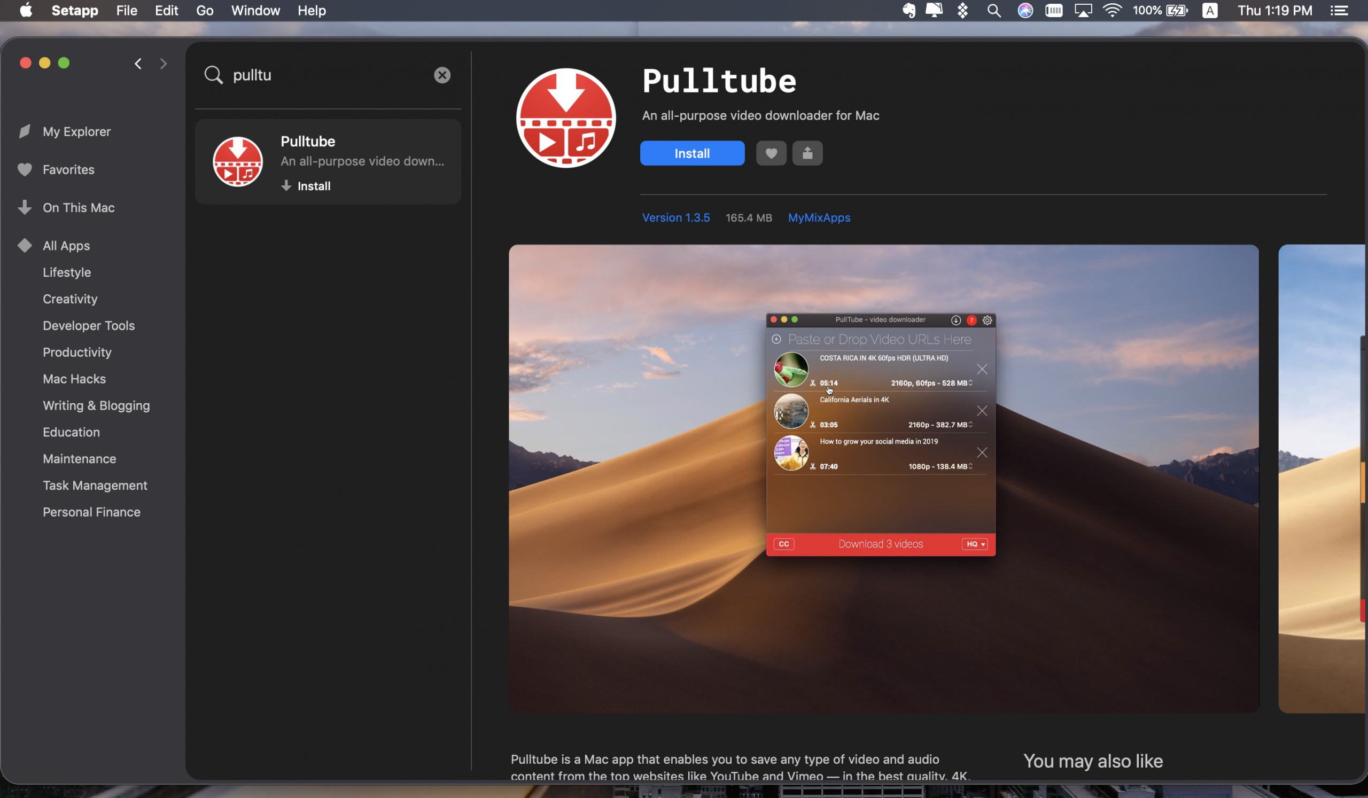Open the Edit menu
The width and height of the screenshot is (1368, 798).
(166, 10)
